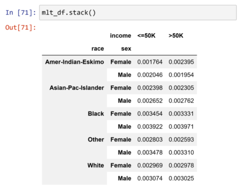Click the race index header
This screenshot has height=190, width=240.
[97, 49]
